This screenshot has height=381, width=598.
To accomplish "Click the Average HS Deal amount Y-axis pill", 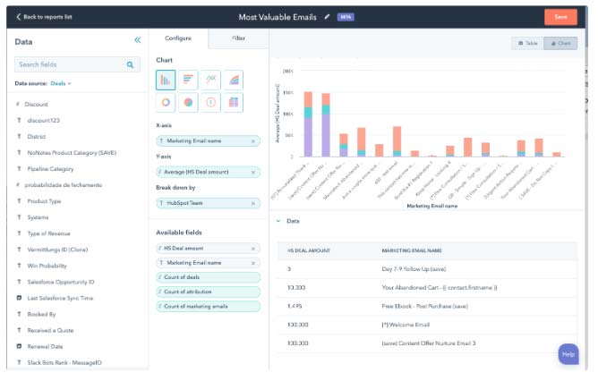I will (209, 173).
